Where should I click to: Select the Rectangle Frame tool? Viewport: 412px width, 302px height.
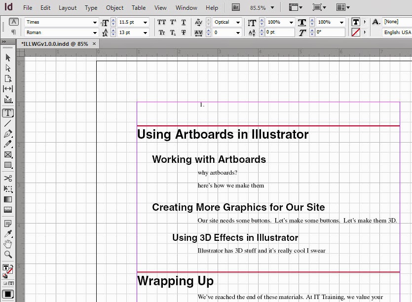coord(8,154)
